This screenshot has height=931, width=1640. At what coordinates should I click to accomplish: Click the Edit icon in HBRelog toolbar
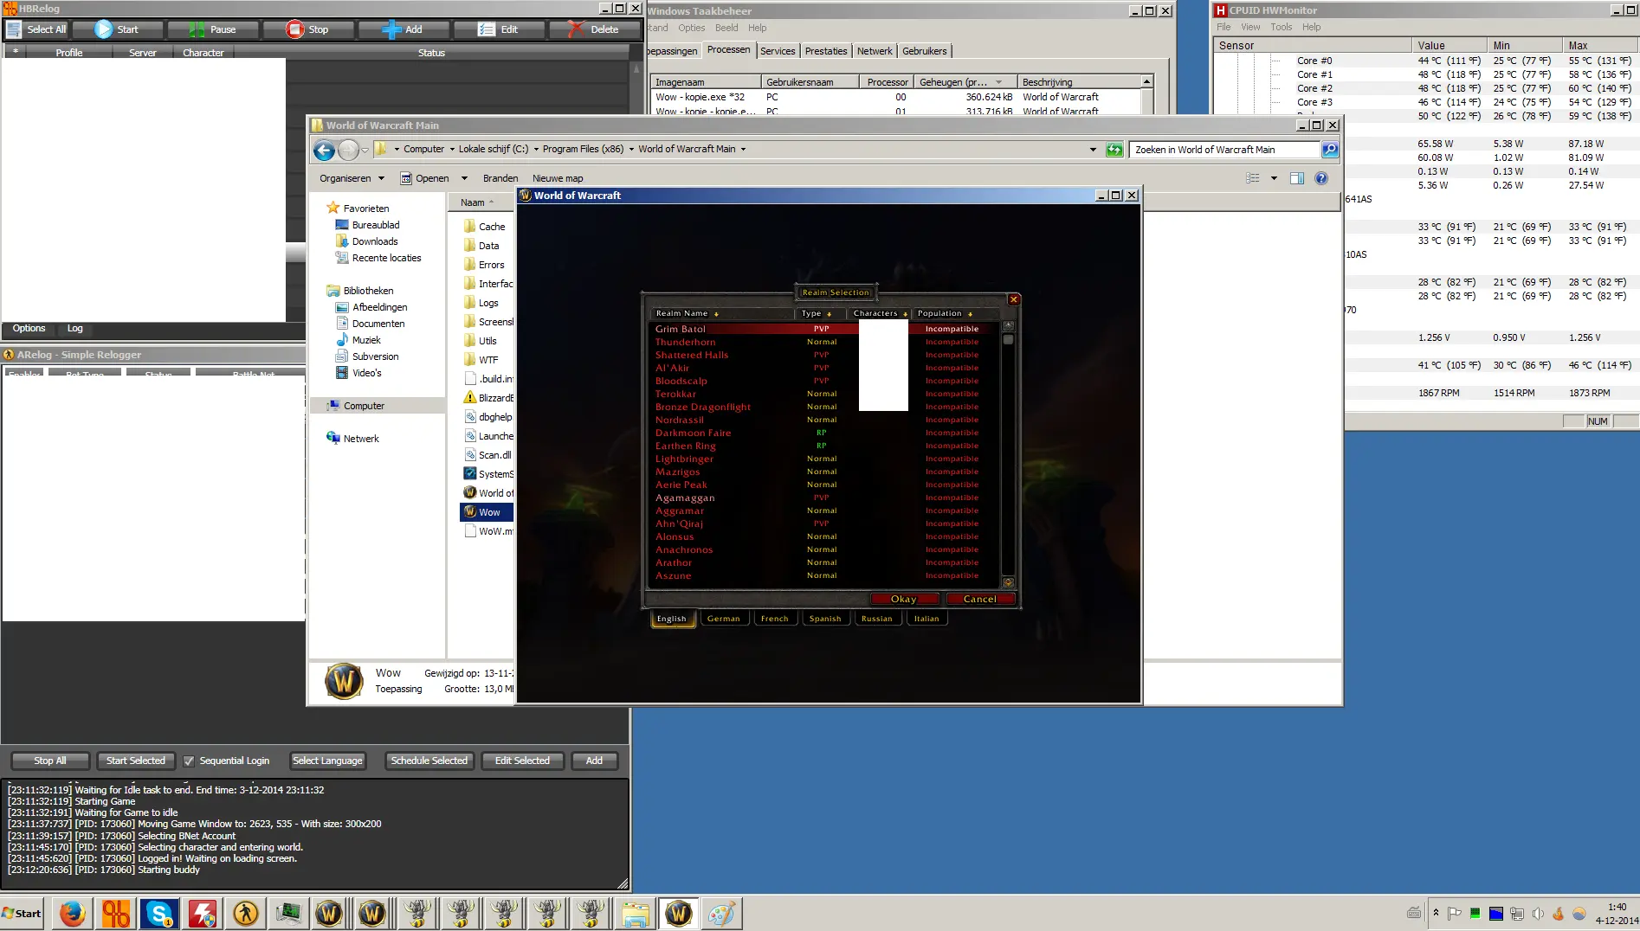pyautogui.click(x=487, y=29)
